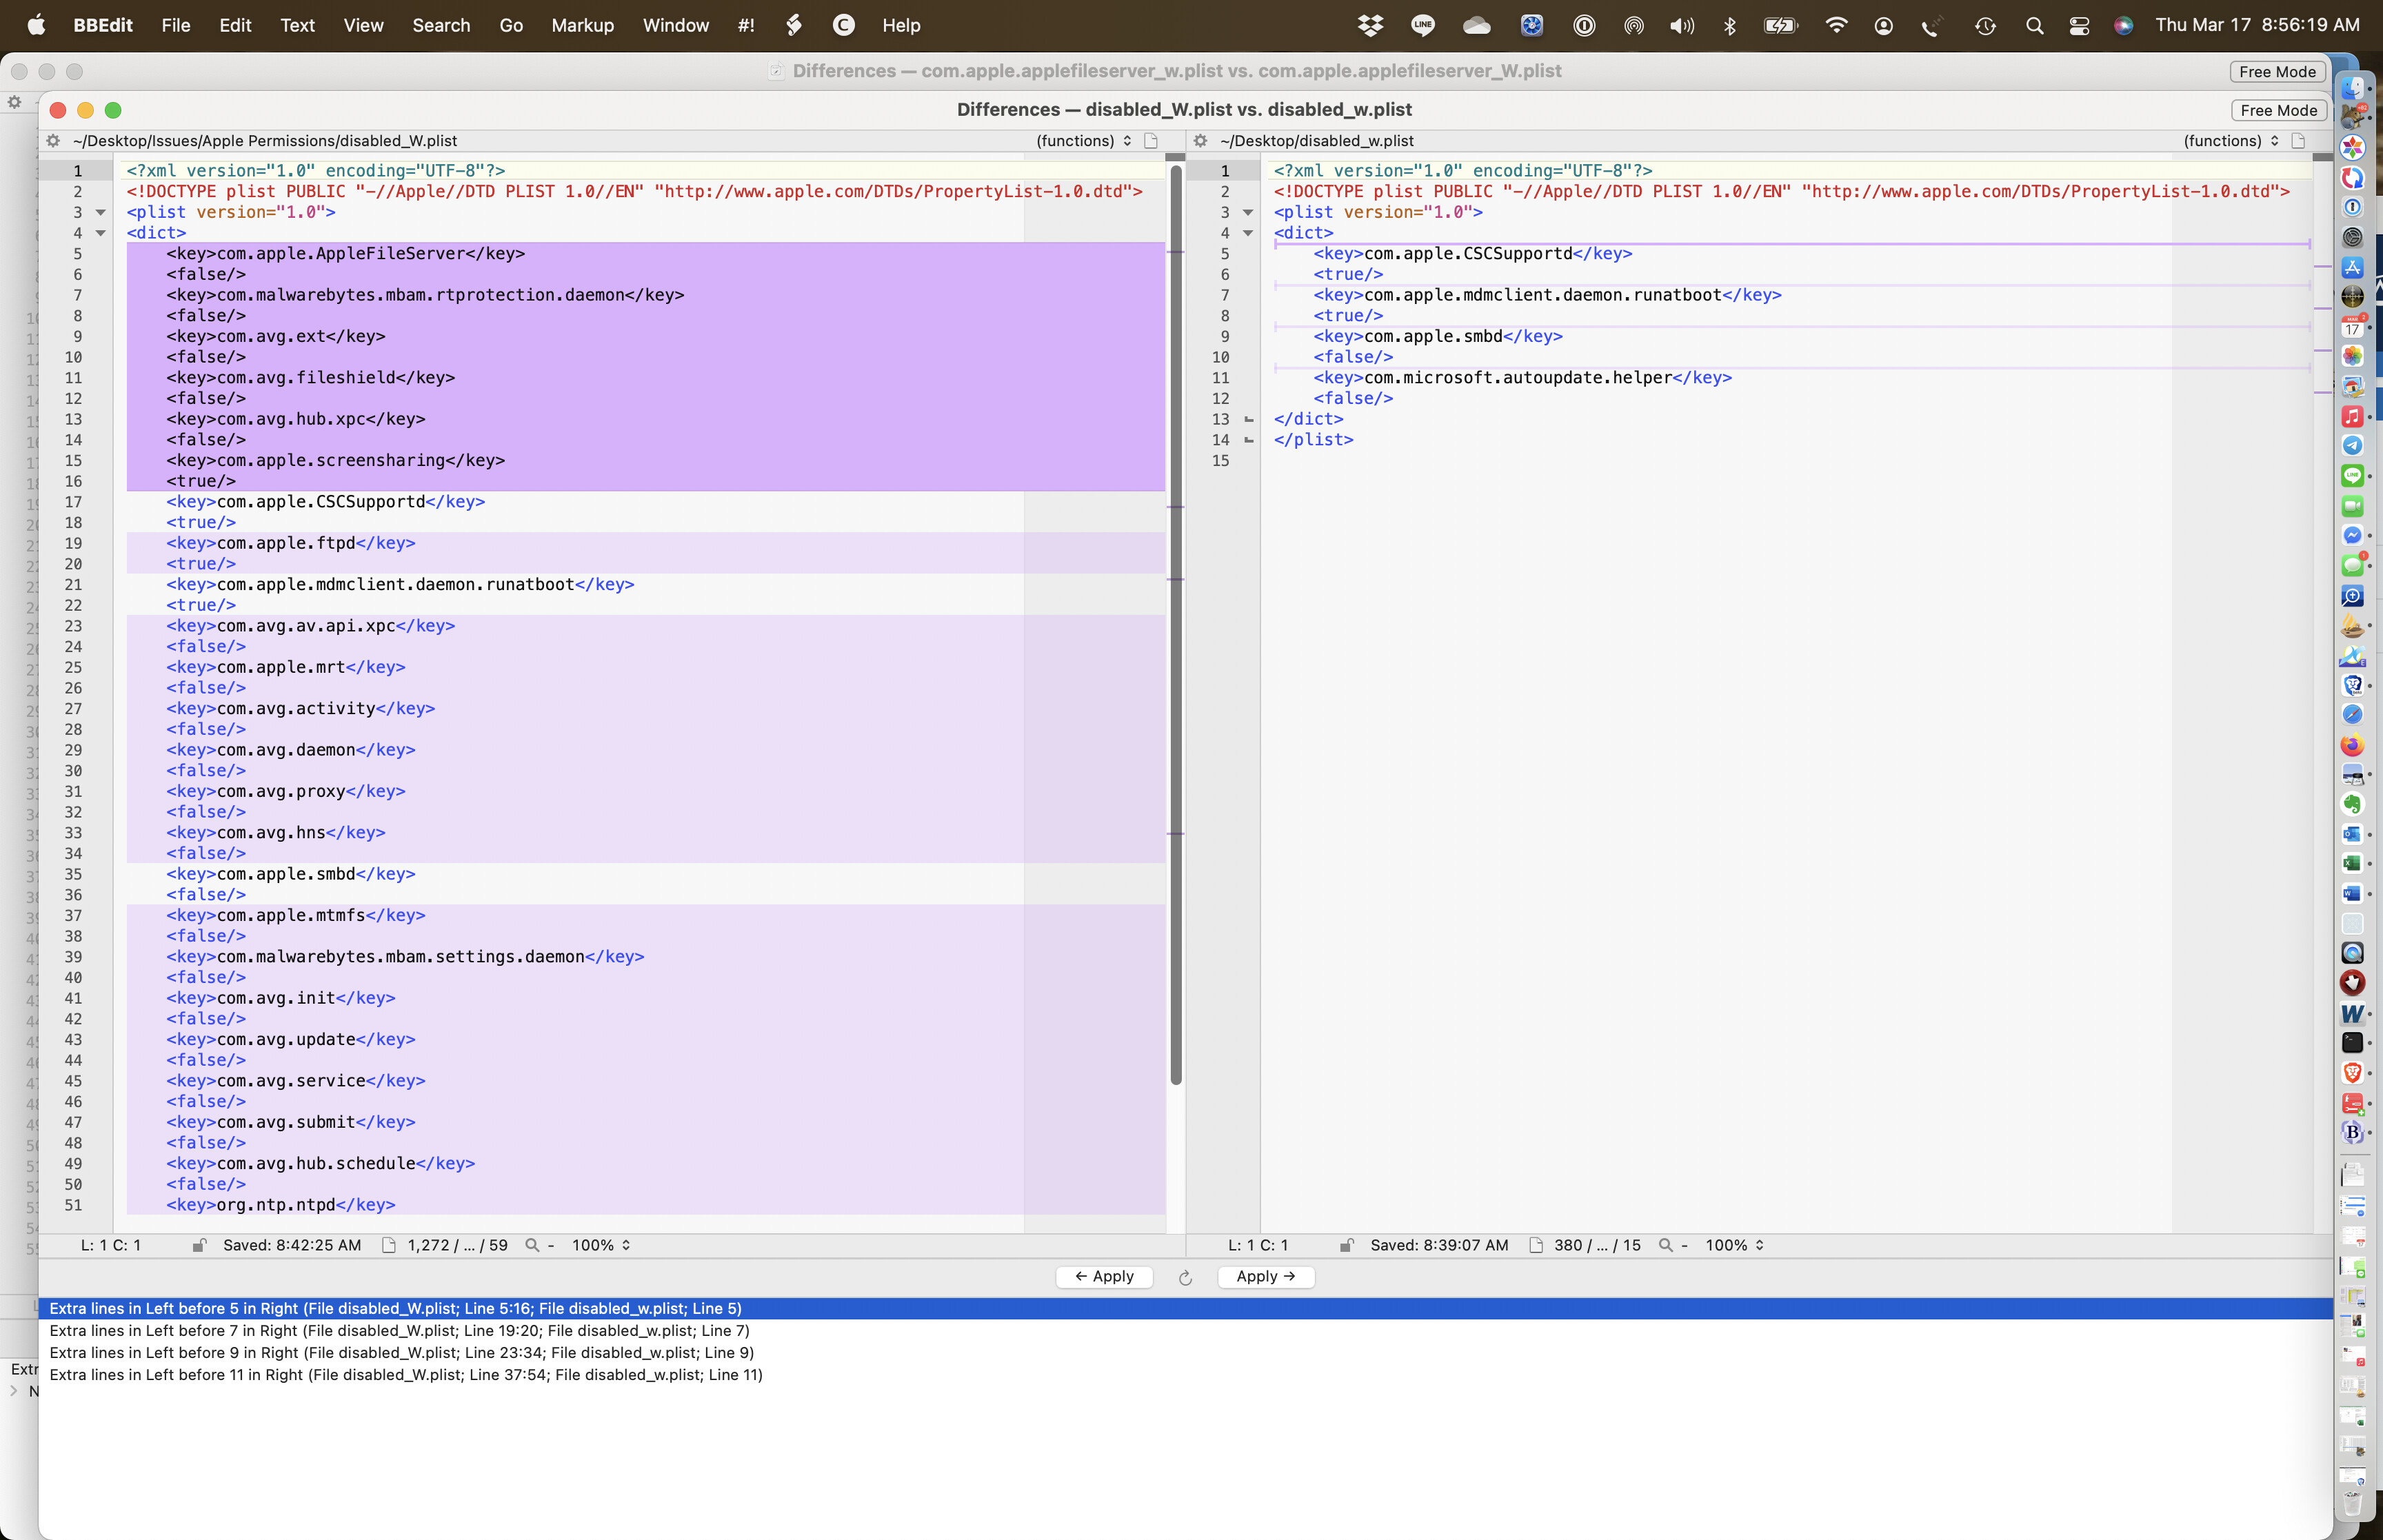This screenshot has width=2383, height=1540.
Task: Open the #! scripts menu
Action: pyautogui.click(x=746, y=25)
